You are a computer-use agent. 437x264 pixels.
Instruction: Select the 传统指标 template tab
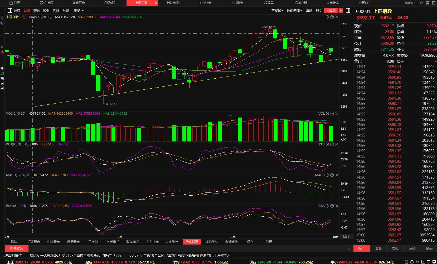[192, 242]
